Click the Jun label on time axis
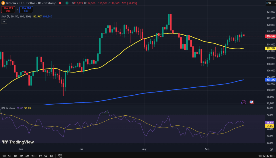The image size is (276, 158). click(x=21, y=149)
